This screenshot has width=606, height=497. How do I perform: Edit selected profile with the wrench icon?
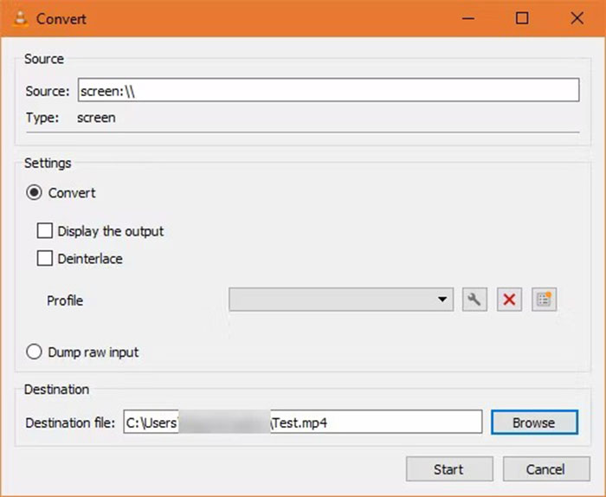[x=474, y=300]
